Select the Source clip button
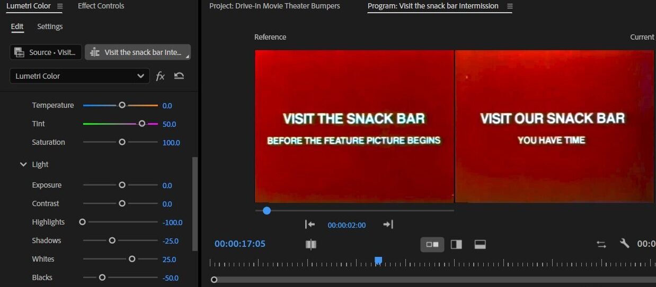Screen dimensions: 656x287 (46, 52)
